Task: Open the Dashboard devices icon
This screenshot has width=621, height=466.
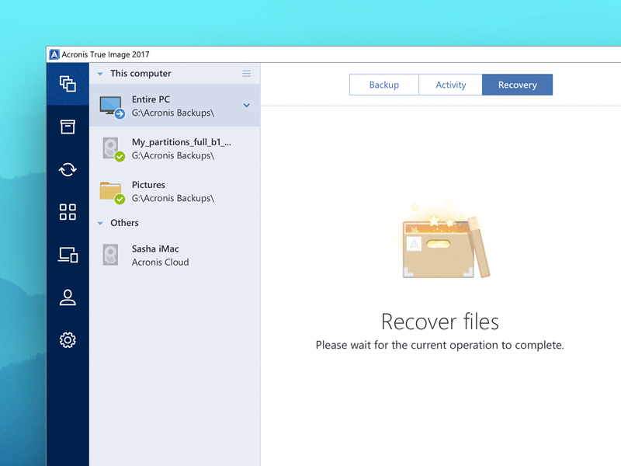Action: click(x=68, y=255)
